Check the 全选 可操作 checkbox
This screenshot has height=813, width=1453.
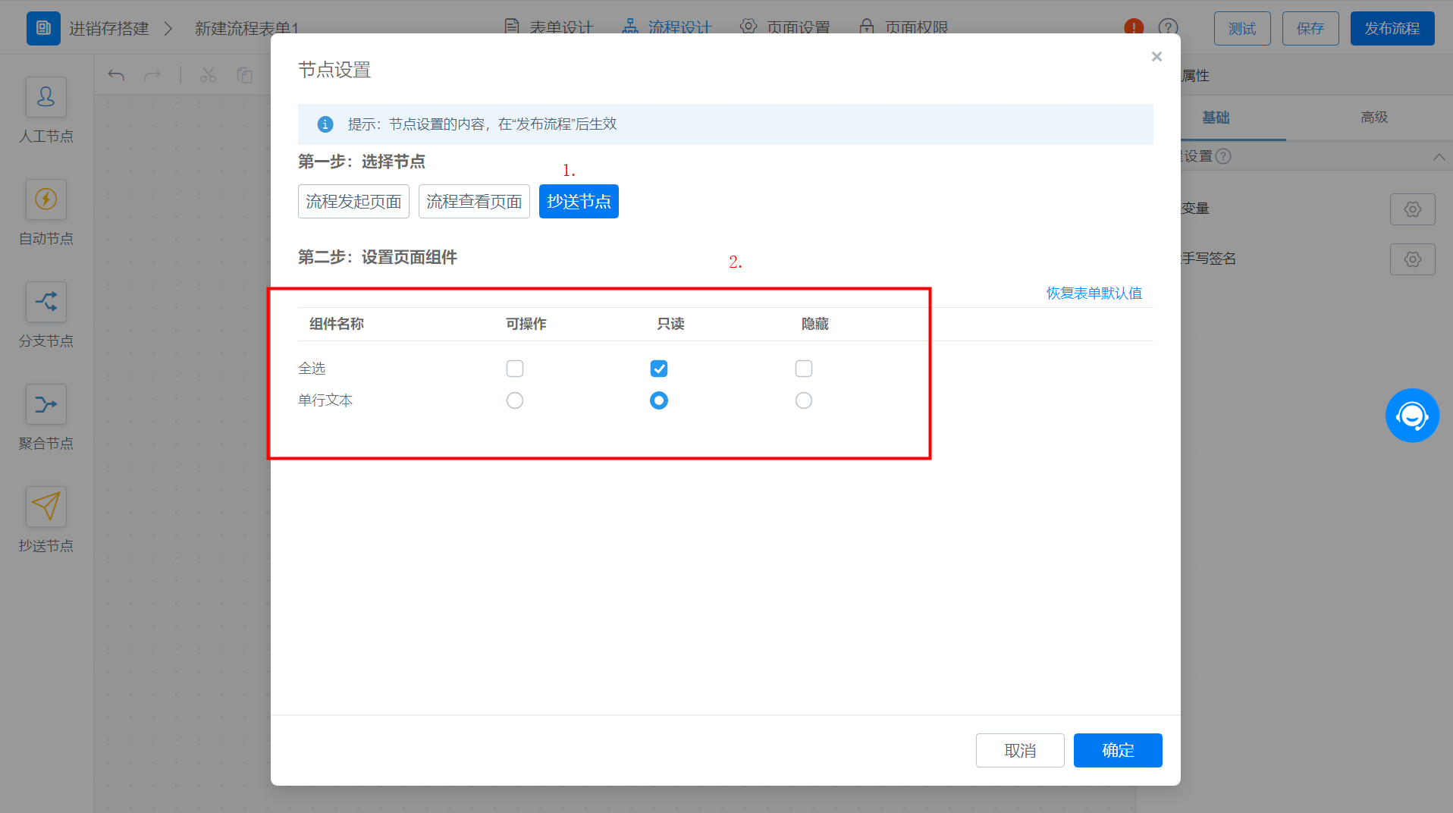click(515, 369)
